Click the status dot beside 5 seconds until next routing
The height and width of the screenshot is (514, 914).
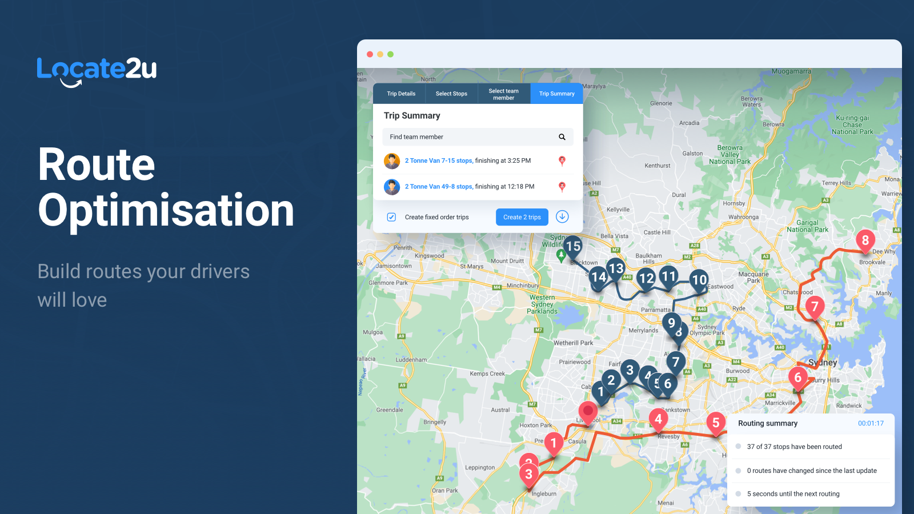point(740,493)
